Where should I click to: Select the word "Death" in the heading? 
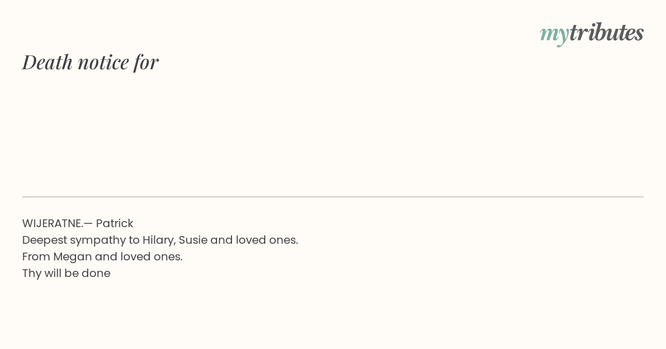(x=48, y=62)
